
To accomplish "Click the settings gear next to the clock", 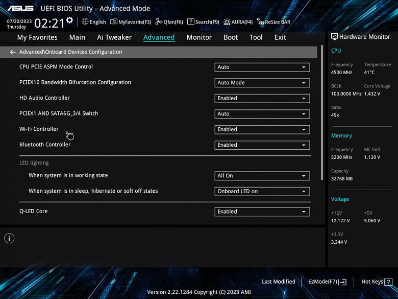I will coord(69,20).
